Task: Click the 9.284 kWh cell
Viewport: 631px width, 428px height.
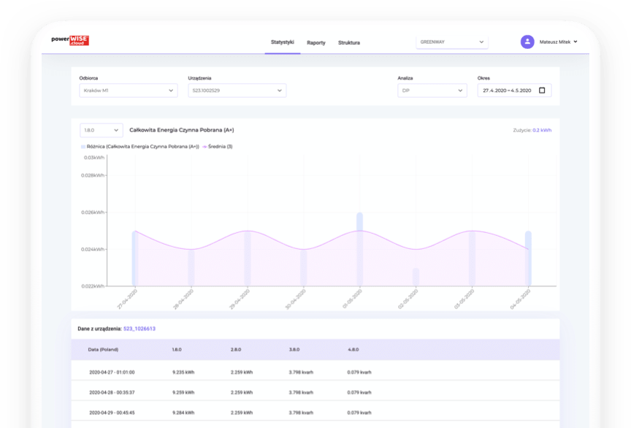Action: point(183,413)
